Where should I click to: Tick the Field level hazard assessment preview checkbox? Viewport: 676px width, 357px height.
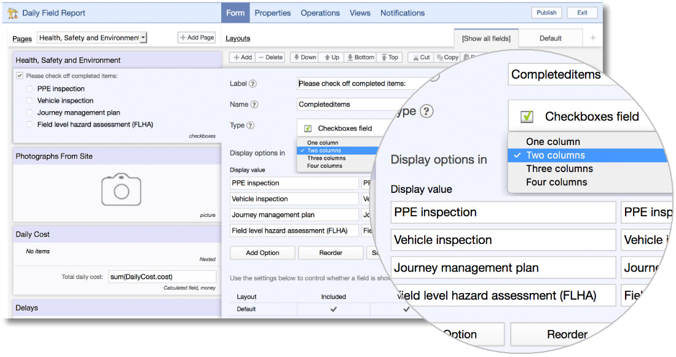coord(29,125)
